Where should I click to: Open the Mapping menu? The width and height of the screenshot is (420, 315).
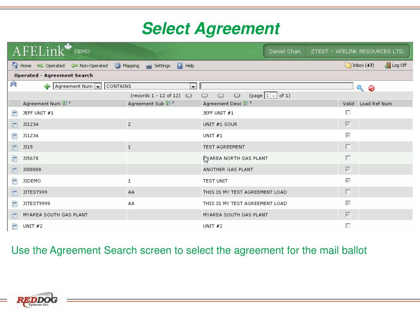coord(127,66)
